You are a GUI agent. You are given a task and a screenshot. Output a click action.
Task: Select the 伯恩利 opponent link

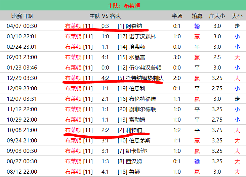tap(137, 88)
